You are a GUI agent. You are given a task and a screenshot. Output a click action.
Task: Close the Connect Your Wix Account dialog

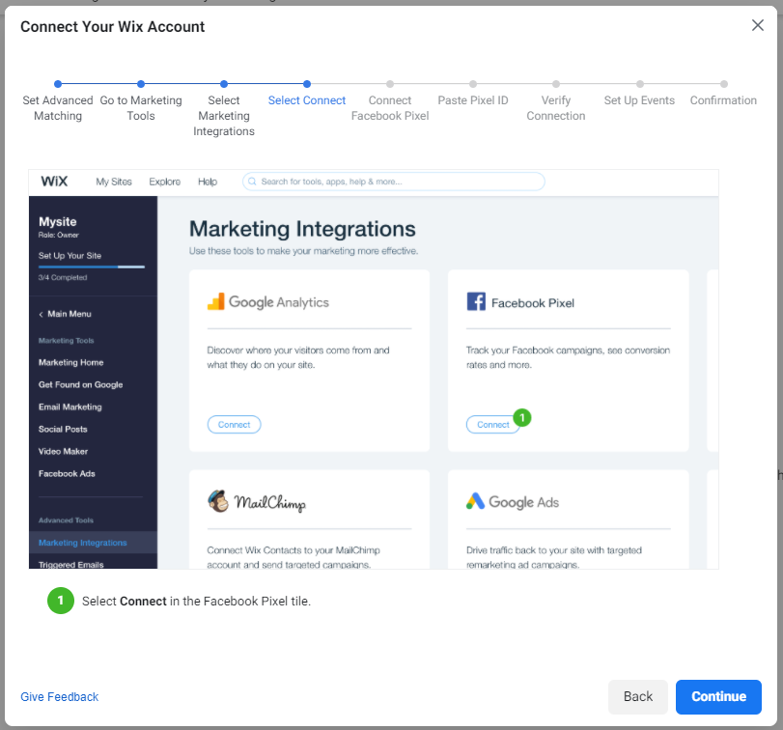[758, 25]
